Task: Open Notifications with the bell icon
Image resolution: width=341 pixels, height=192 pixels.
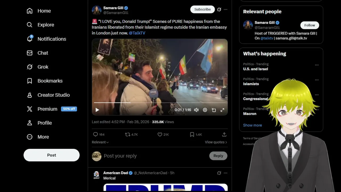Action: click(x=46, y=39)
